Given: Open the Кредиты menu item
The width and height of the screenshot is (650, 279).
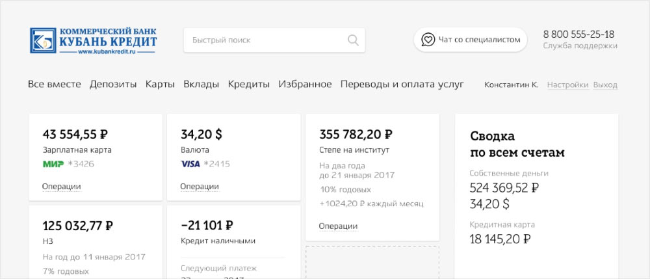Looking at the screenshot, I should click(x=248, y=85).
